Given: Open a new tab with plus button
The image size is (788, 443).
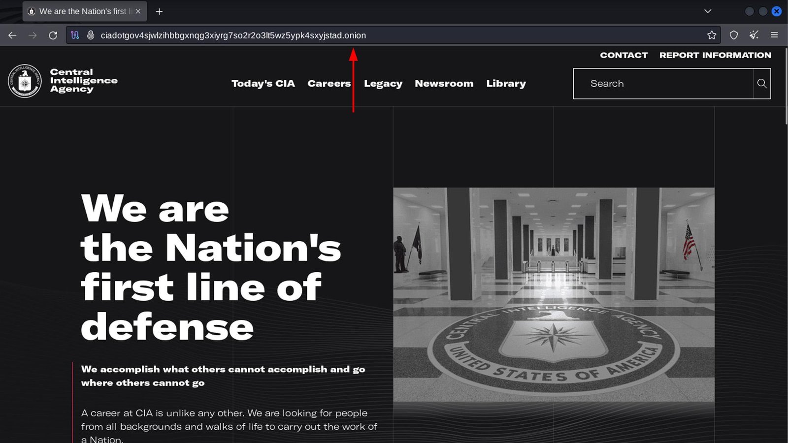Looking at the screenshot, I should (x=159, y=11).
